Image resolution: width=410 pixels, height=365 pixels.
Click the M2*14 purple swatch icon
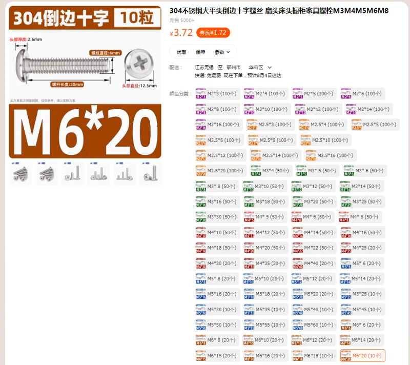(x=351, y=109)
